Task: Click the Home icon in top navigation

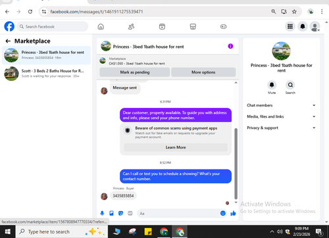Action: point(101,27)
